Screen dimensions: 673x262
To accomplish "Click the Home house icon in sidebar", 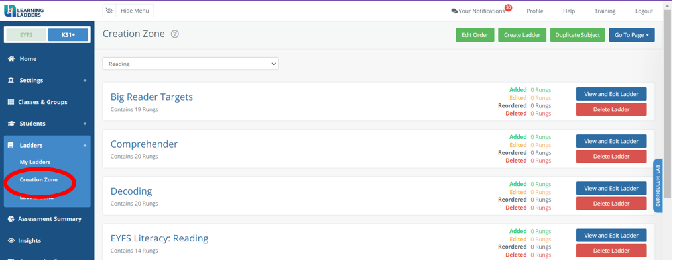I will coord(11,59).
